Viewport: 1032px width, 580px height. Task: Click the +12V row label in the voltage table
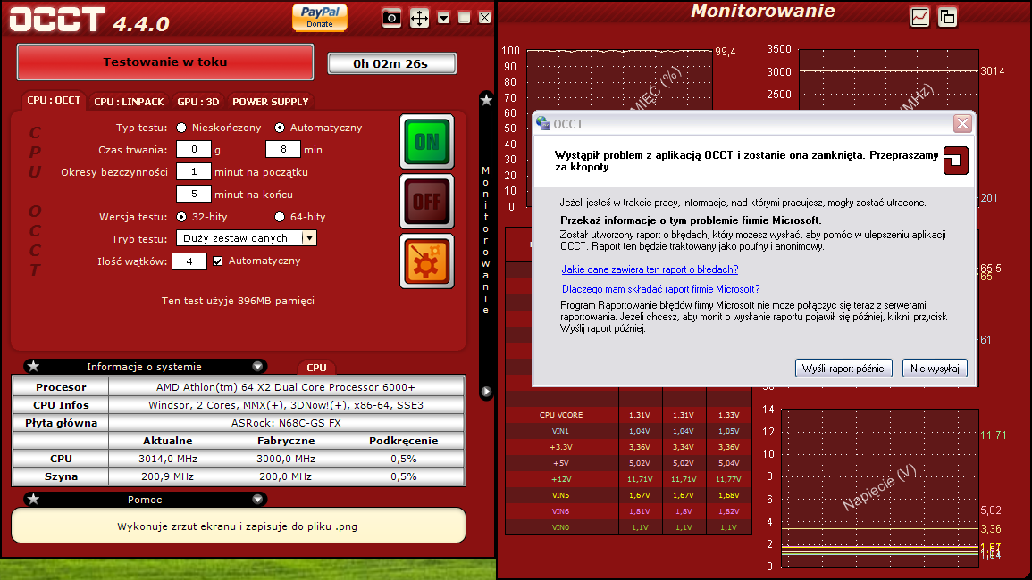tap(561, 479)
